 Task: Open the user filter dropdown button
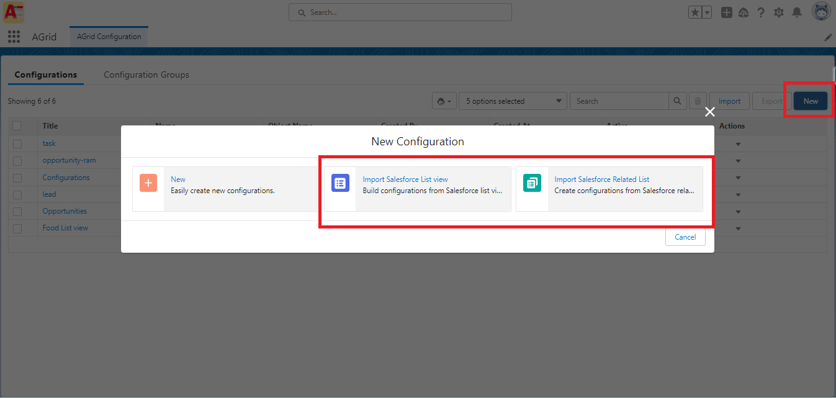[444, 101]
